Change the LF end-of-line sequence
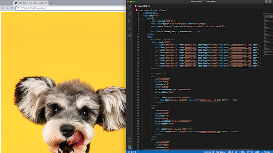This screenshot has width=273, height=153. click(236, 152)
